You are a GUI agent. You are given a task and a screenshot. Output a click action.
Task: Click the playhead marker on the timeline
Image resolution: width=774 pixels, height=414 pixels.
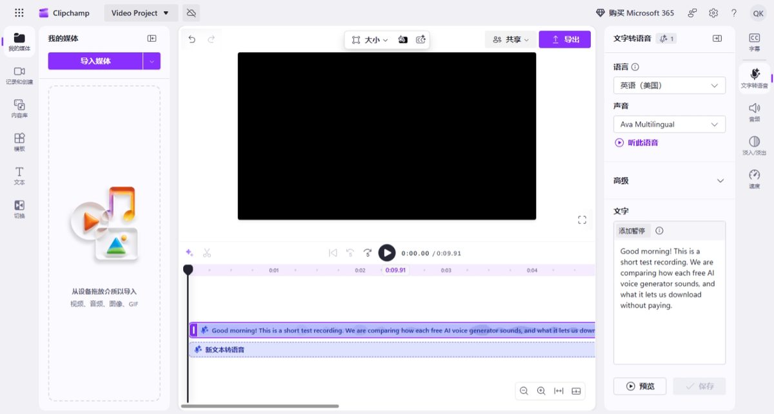tap(188, 270)
